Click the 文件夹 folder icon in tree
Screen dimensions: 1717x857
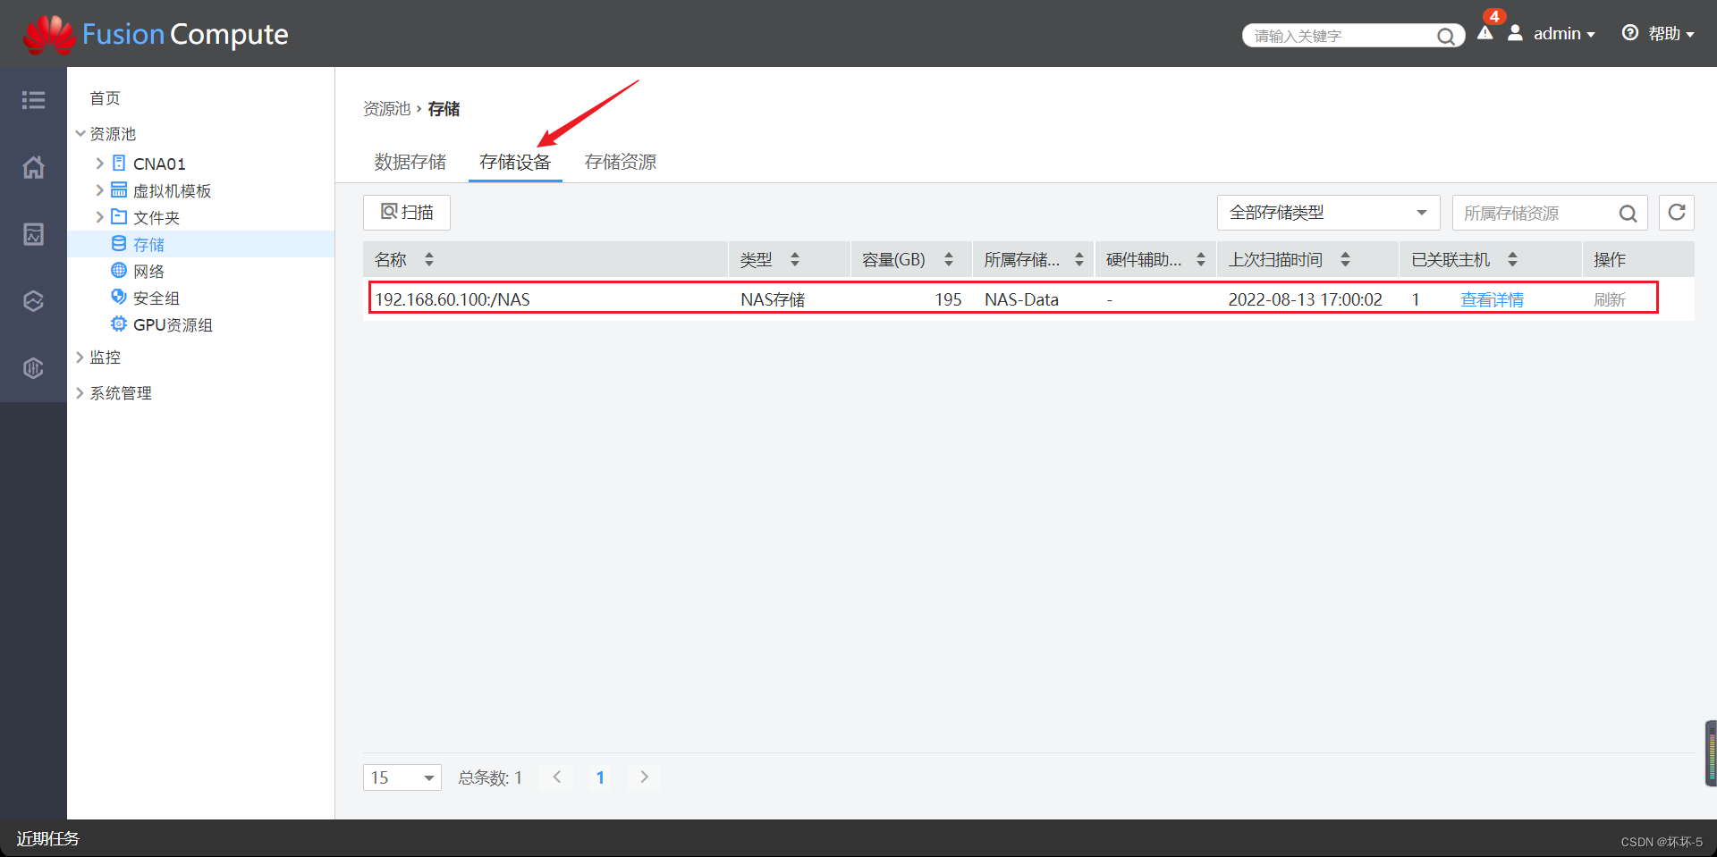(119, 217)
